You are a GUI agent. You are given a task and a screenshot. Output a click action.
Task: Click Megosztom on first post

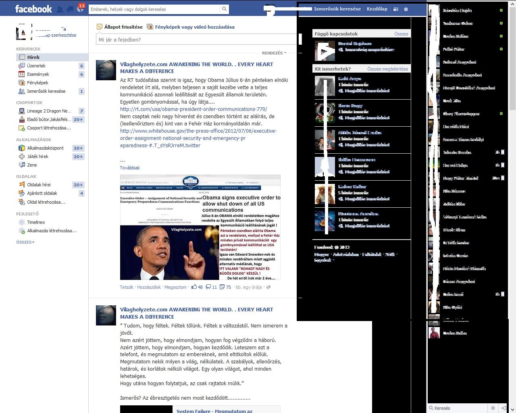[175, 287]
